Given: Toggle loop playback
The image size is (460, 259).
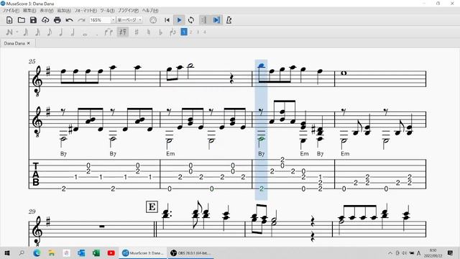Looking at the screenshot, I should (191, 20).
